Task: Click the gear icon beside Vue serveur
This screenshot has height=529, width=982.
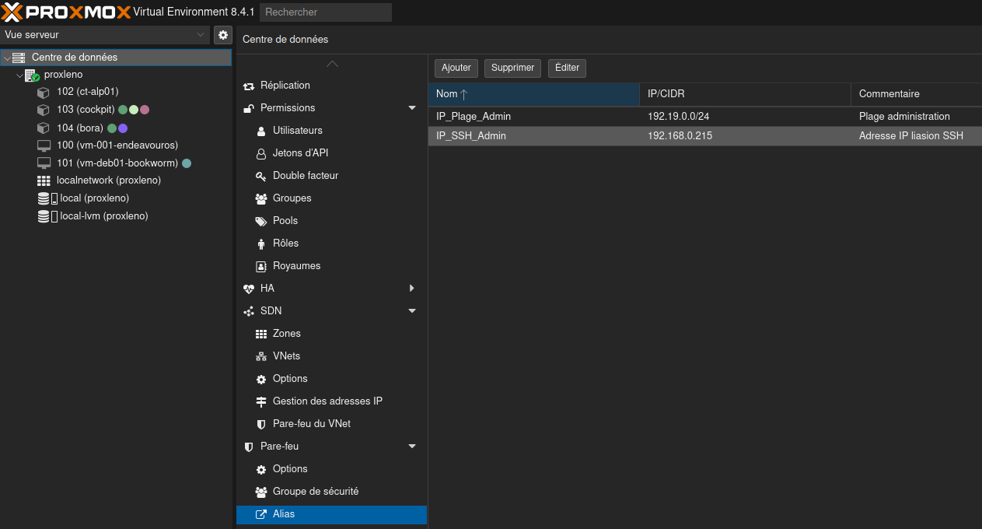Action: pos(223,35)
